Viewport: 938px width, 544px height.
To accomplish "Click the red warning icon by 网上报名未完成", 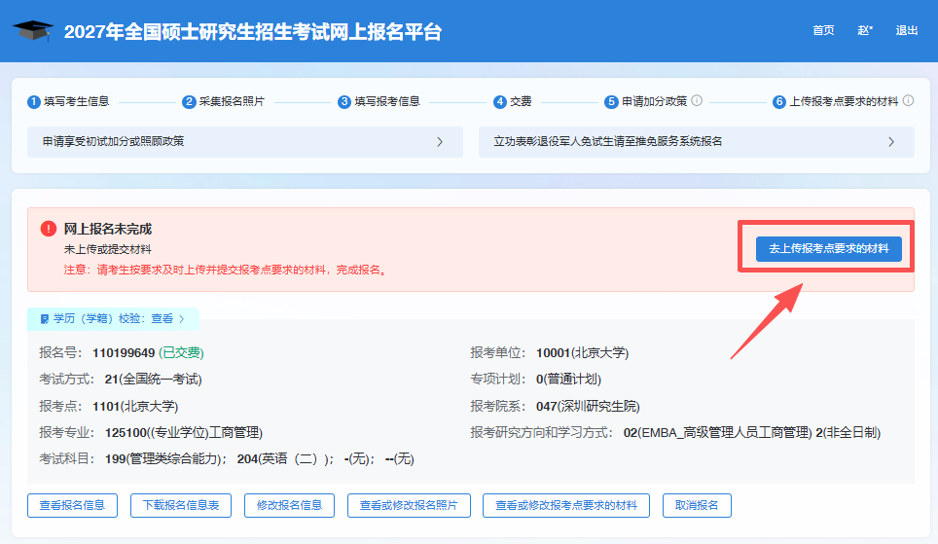I will [x=49, y=229].
